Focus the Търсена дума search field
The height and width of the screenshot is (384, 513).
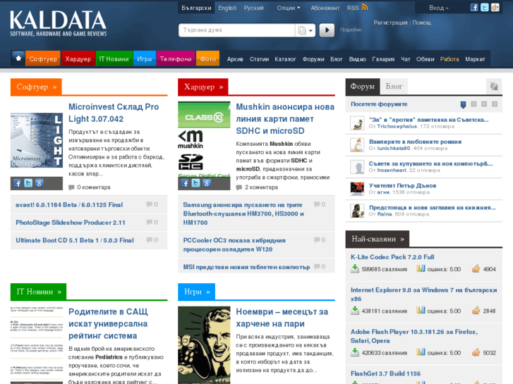[237, 30]
